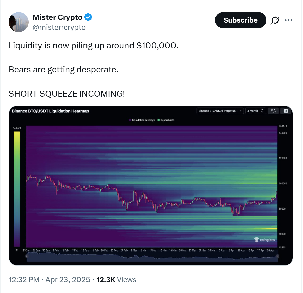The height and width of the screenshot is (293, 303).
Task: Click the right range slider handle
Action: click(278, 256)
